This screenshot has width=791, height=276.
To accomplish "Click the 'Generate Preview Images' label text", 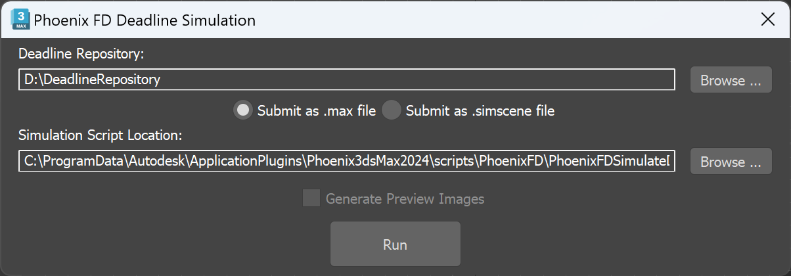I will 405,198.
